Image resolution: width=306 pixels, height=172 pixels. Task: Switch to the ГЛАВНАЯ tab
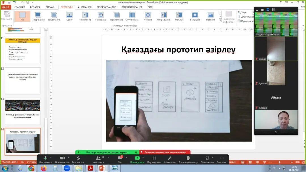pyautogui.click(x=20, y=7)
